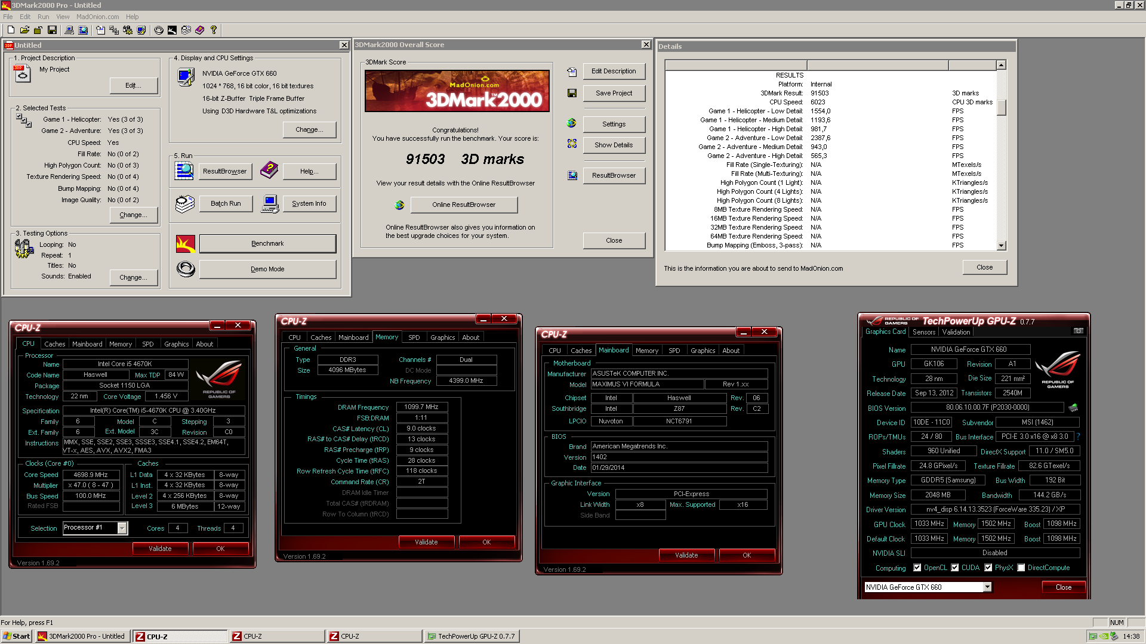1146x644 pixels.
Task: Open the GPU selection dropdown in GPU-Z
Action: [987, 587]
